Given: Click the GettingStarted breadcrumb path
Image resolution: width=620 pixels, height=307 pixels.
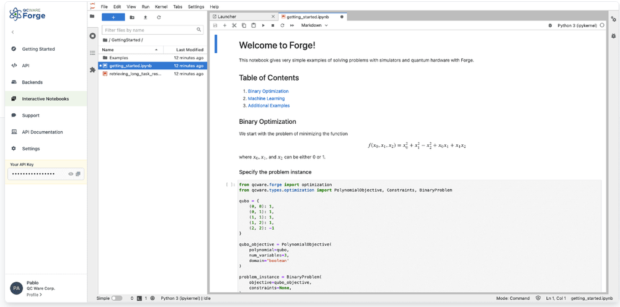Looking at the screenshot, I should (x=126, y=40).
